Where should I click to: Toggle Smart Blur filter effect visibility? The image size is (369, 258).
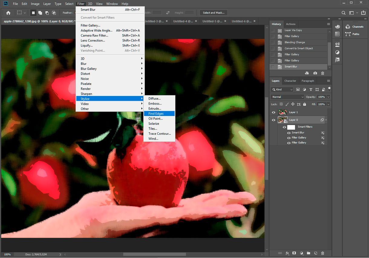point(289,133)
